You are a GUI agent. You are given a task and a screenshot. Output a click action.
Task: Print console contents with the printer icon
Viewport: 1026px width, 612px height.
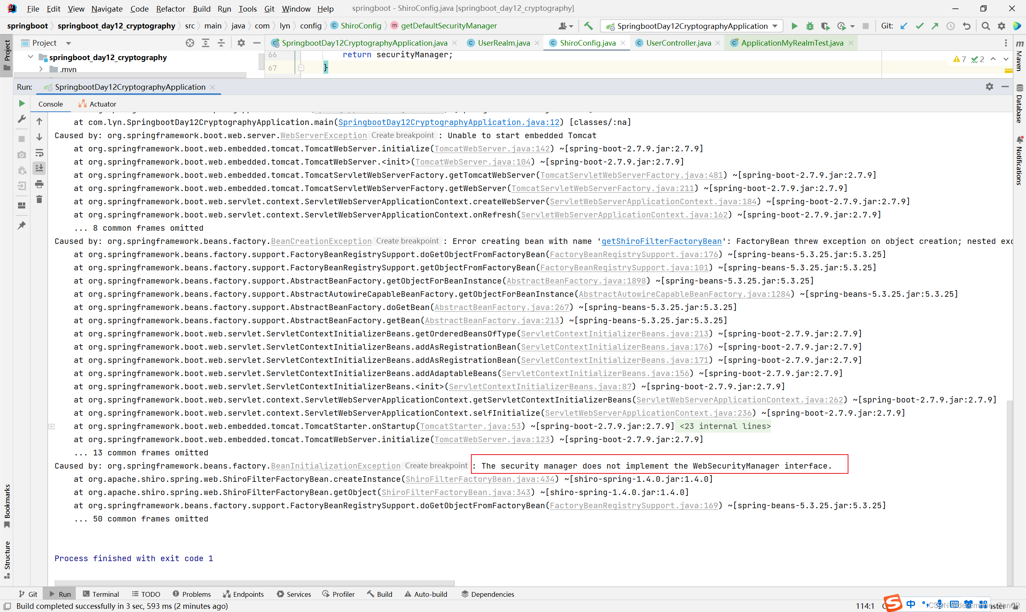click(39, 185)
